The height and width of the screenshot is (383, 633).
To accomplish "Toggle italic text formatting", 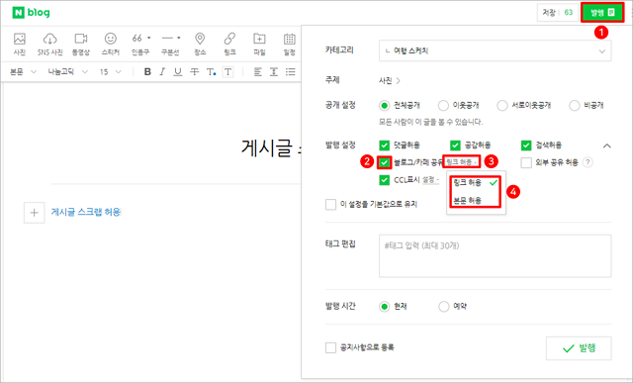I will point(162,72).
